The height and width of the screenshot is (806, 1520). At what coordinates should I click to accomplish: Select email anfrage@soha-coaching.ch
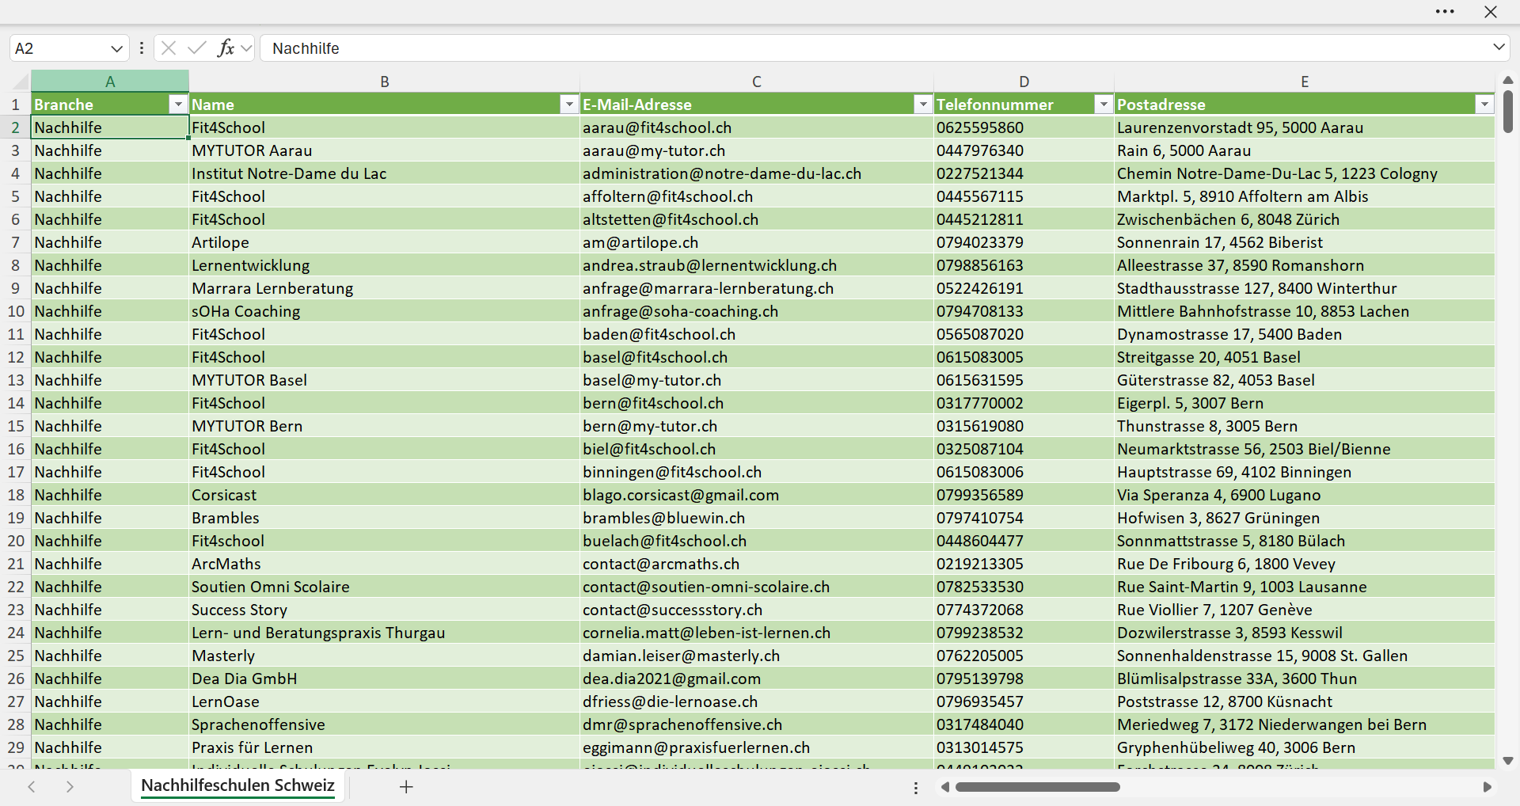click(x=757, y=311)
